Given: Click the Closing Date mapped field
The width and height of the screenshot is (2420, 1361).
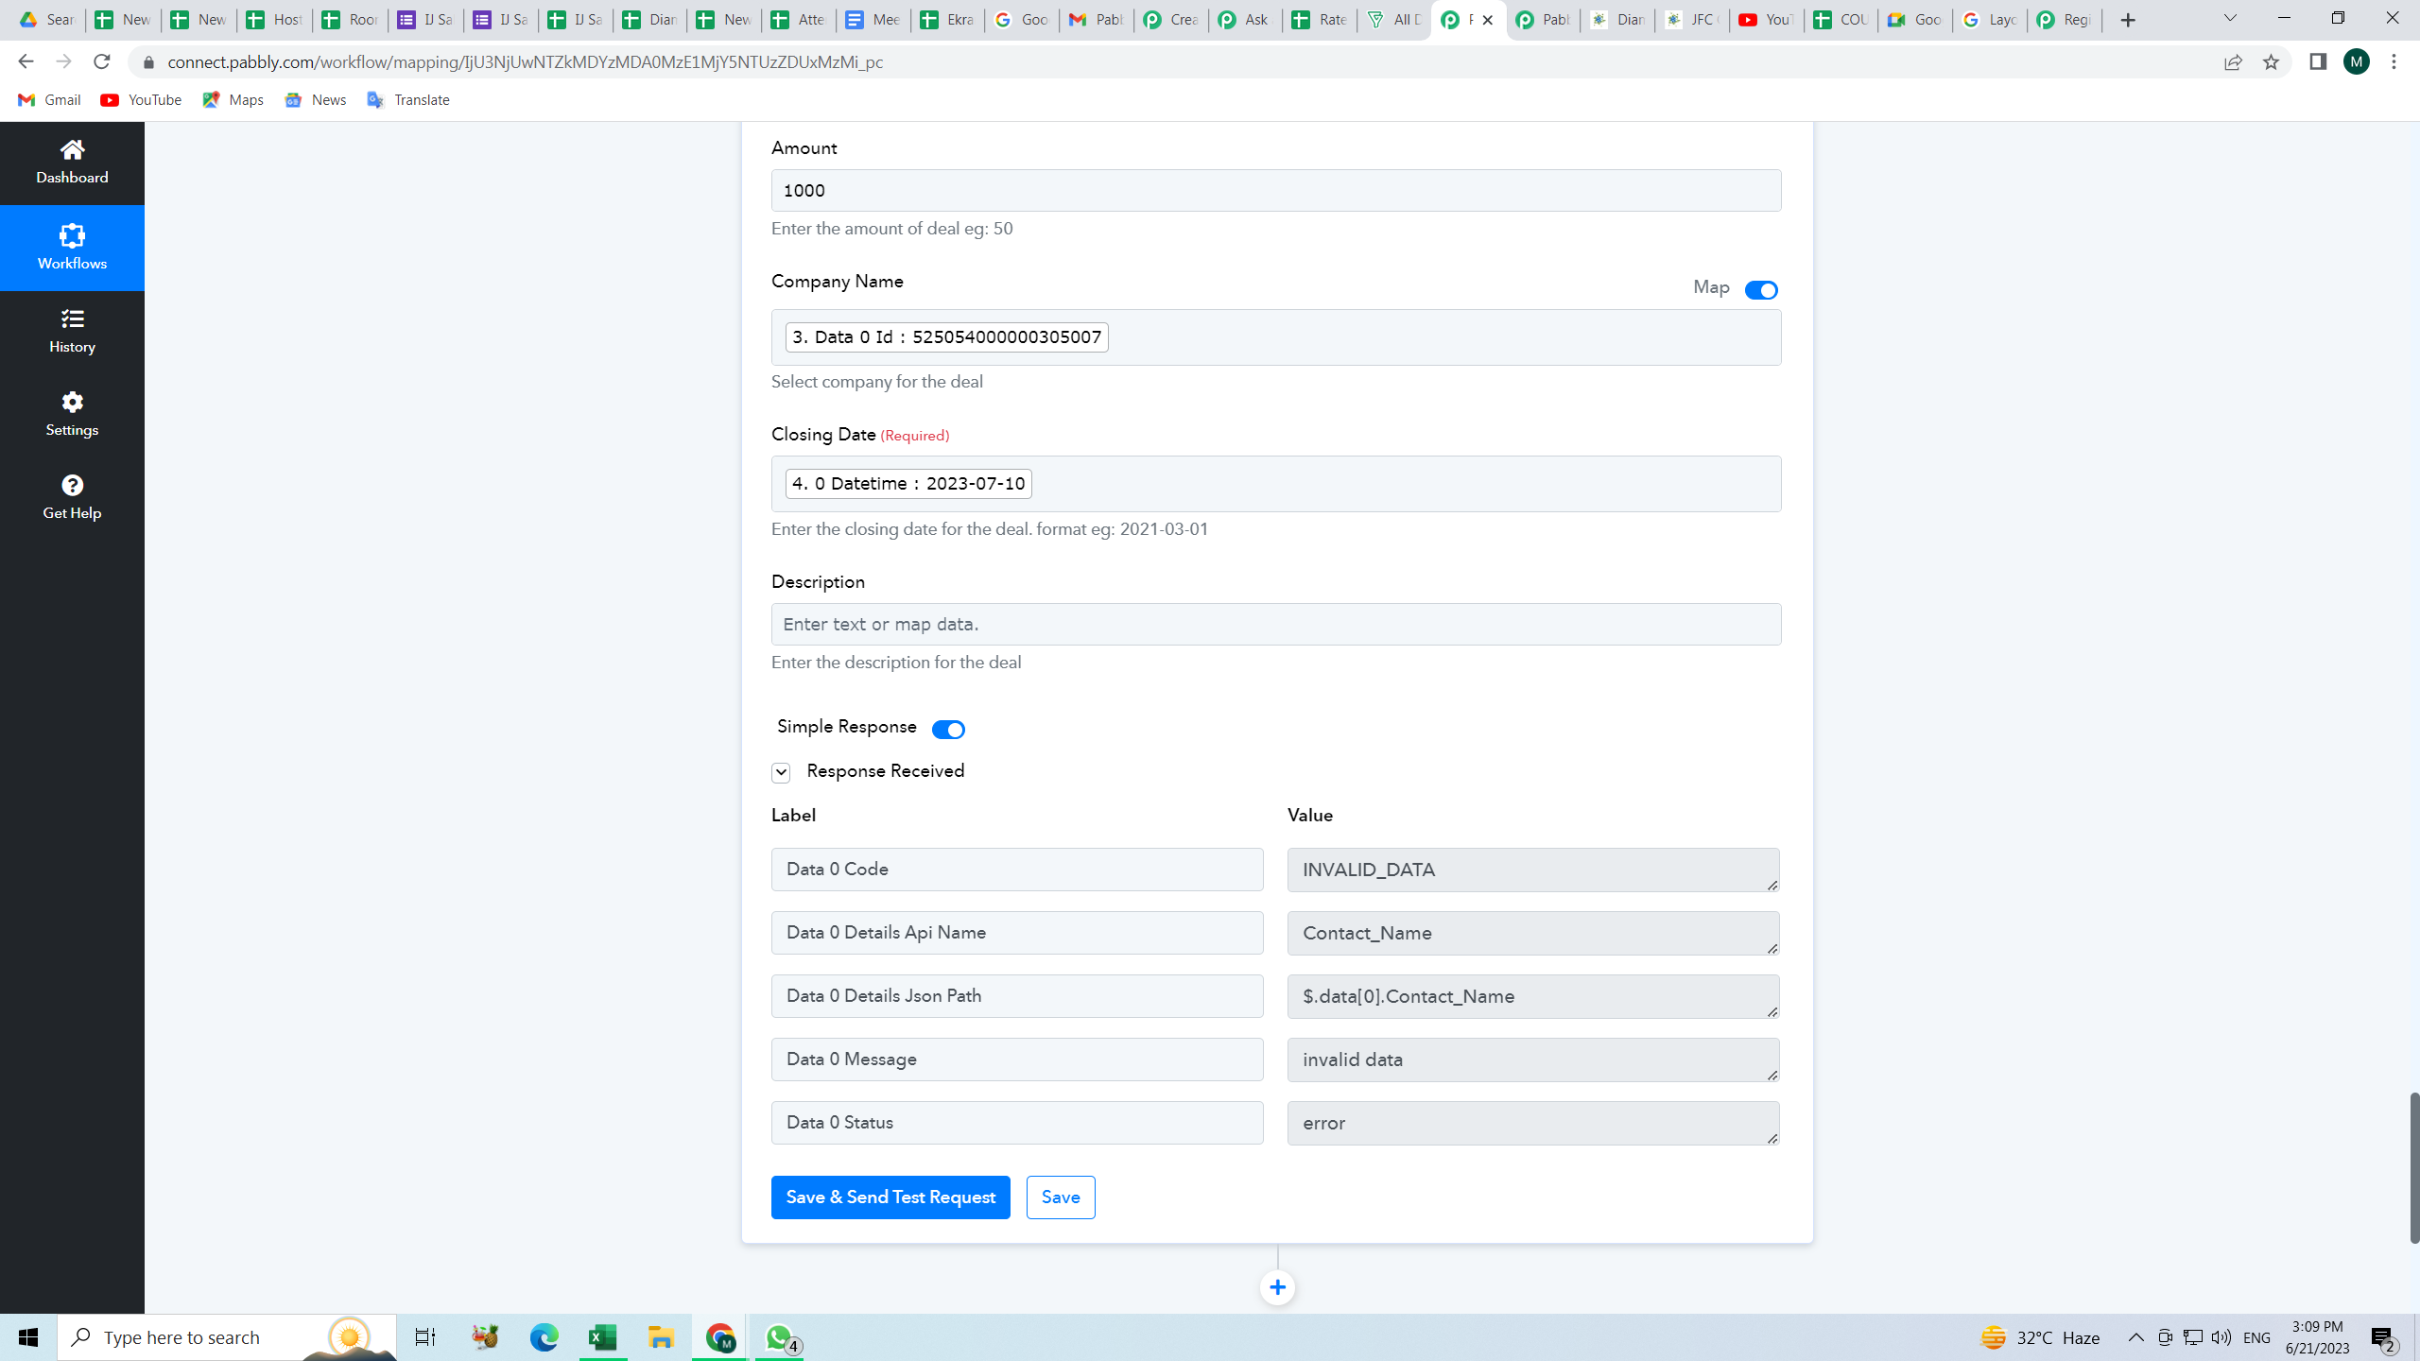Looking at the screenshot, I should (x=1276, y=484).
